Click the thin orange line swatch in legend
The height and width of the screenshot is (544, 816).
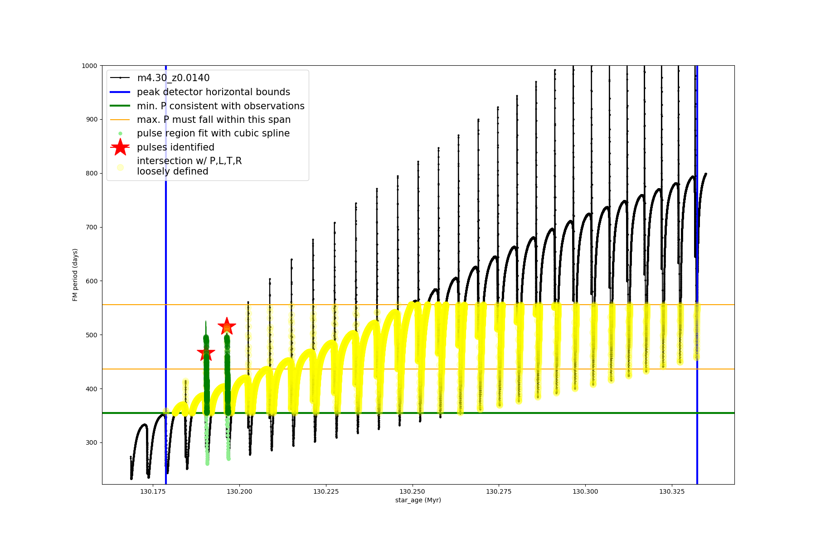pos(120,120)
